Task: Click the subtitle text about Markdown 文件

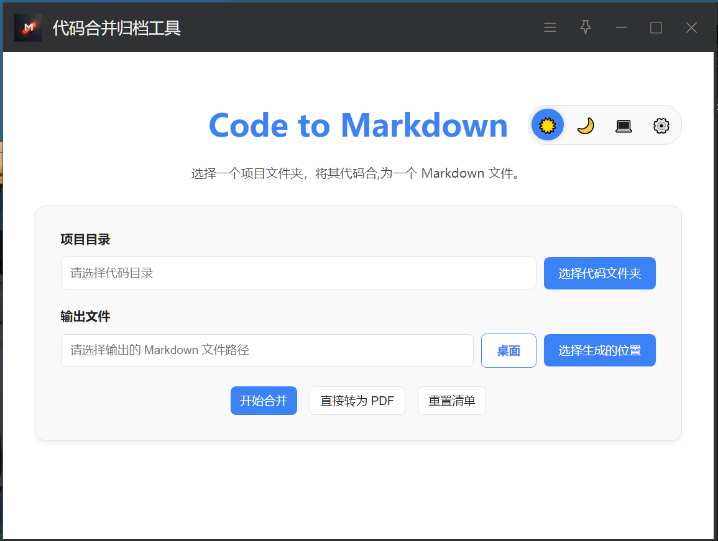Action: 356,173
